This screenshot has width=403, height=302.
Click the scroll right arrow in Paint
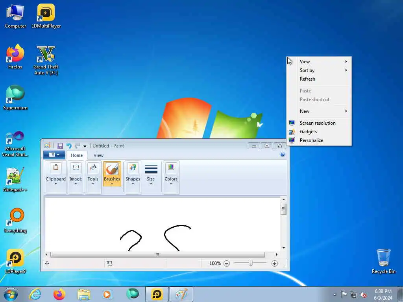point(277,254)
